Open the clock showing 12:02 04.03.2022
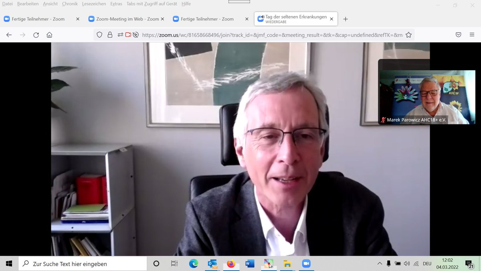Image resolution: width=481 pixels, height=271 pixels. coord(447,264)
